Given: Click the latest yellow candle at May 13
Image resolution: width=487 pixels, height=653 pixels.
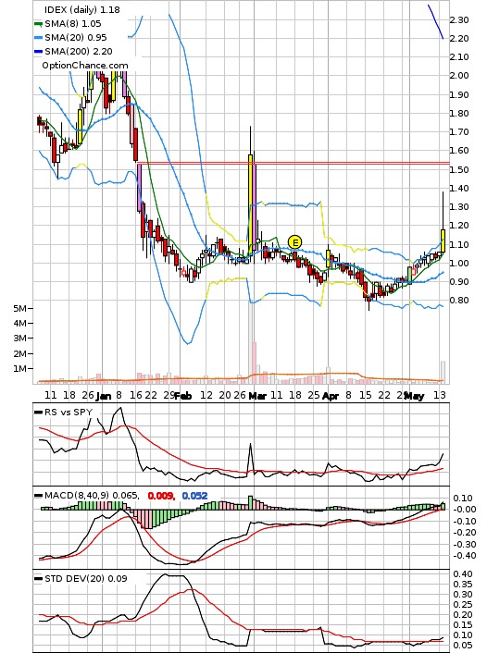Looking at the screenshot, I should (443, 240).
